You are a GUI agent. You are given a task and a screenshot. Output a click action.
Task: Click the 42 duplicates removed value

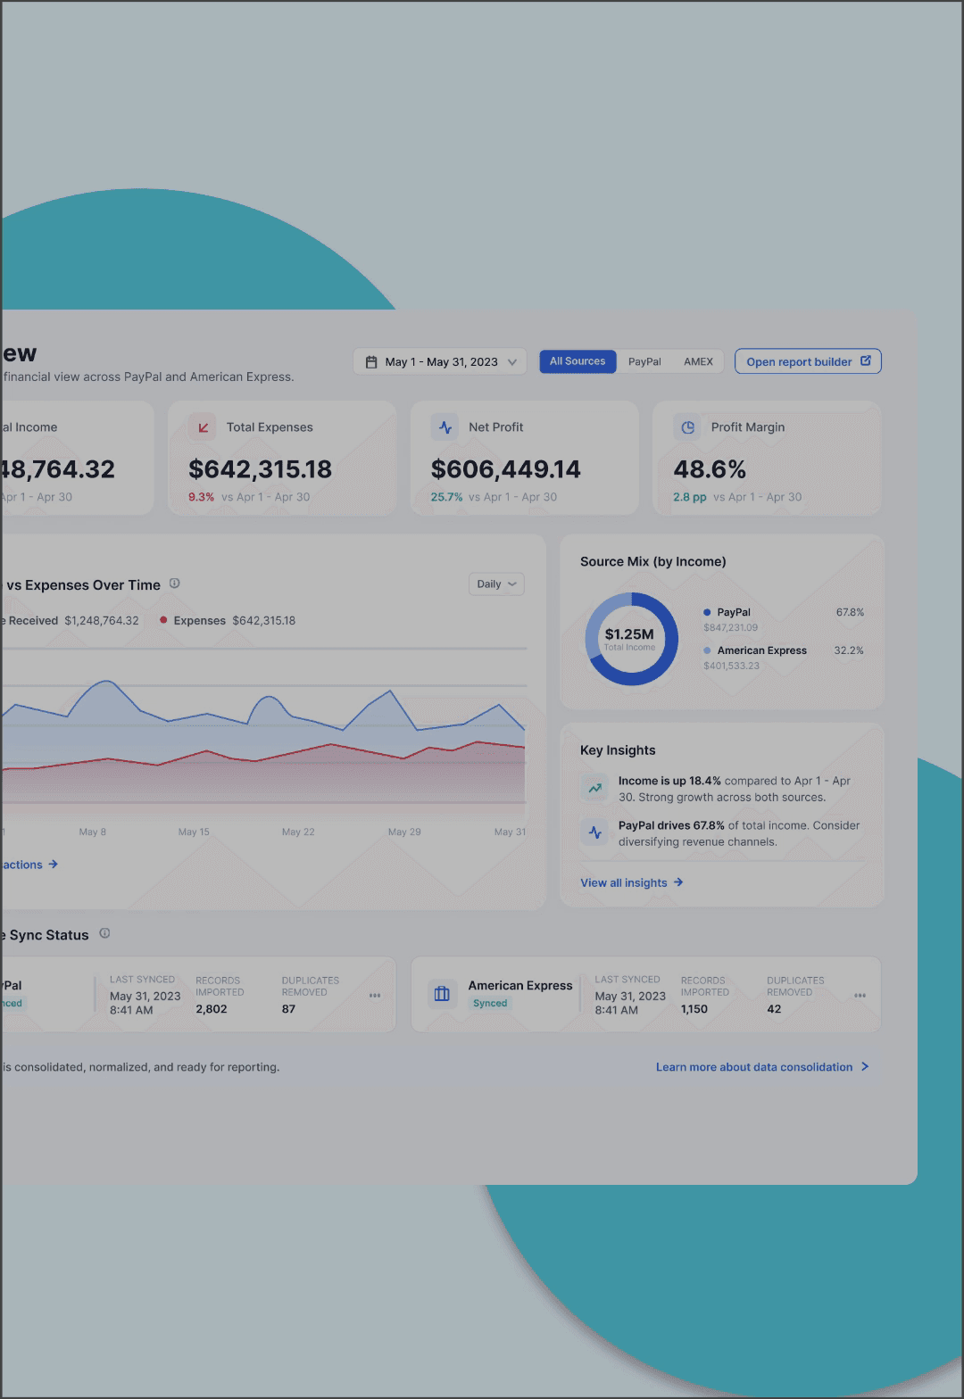tap(774, 1009)
